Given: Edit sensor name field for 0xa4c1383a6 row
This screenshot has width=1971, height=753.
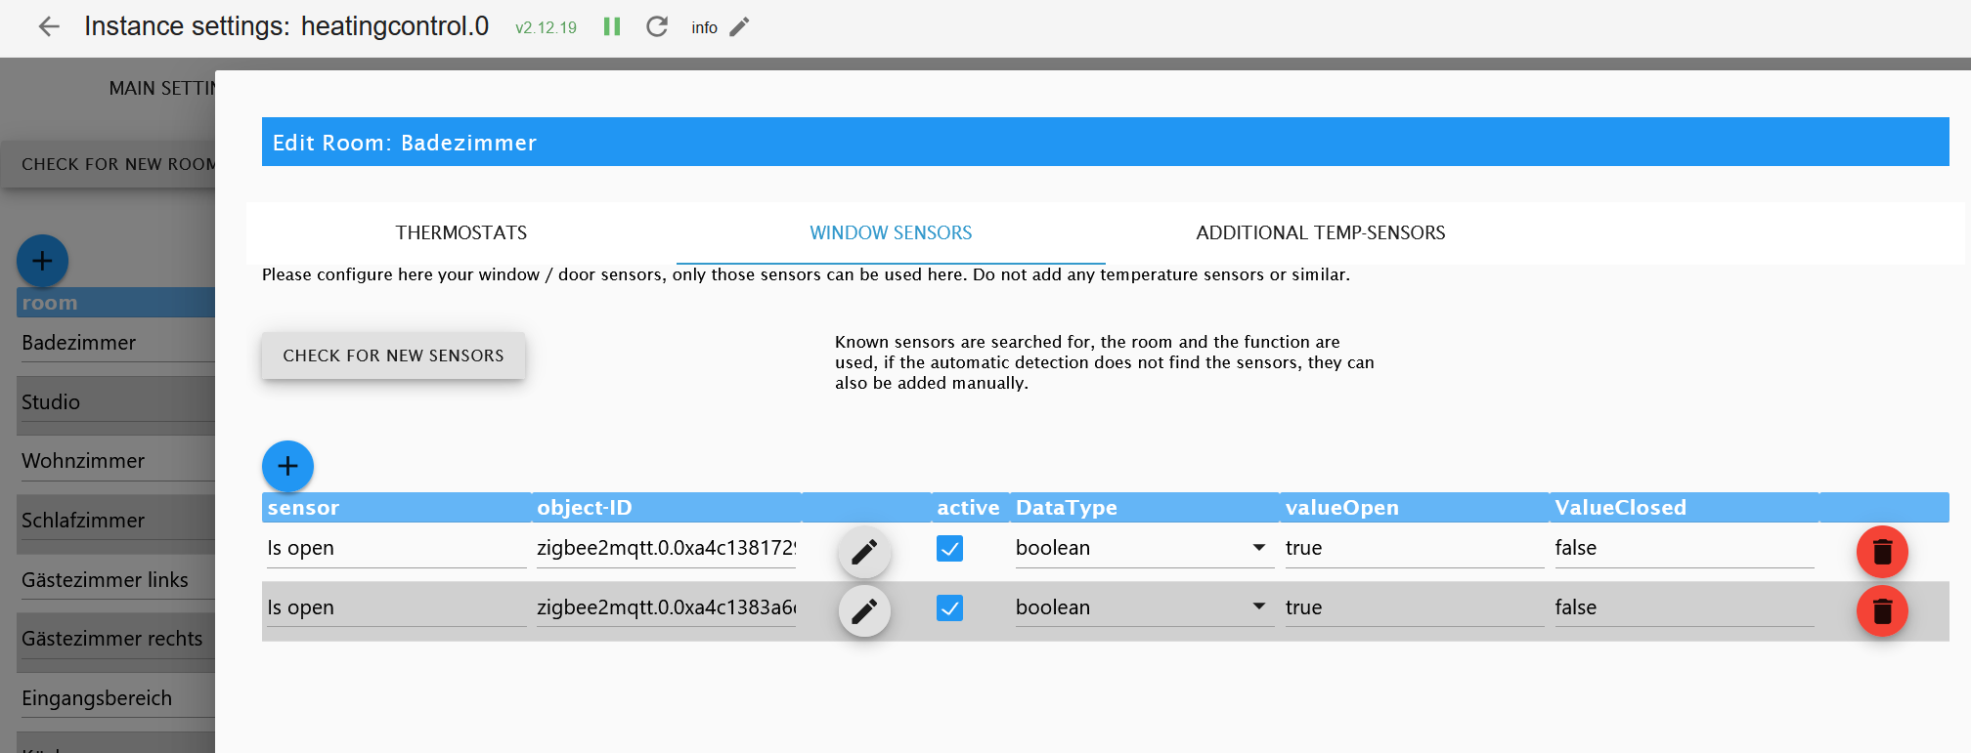Looking at the screenshot, I should click(x=396, y=607).
